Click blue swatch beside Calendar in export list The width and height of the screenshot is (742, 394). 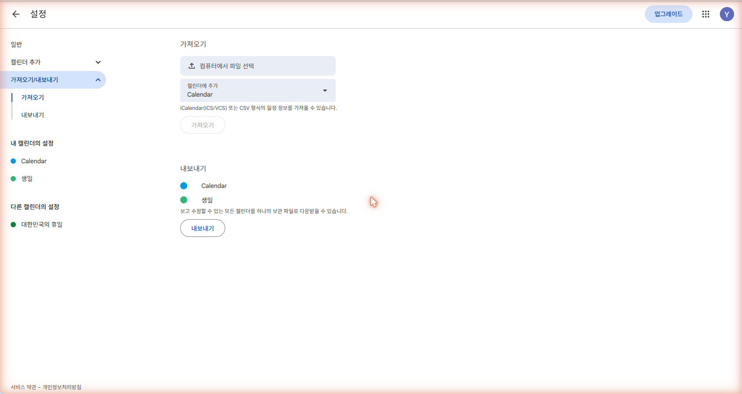(x=184, y=186)
